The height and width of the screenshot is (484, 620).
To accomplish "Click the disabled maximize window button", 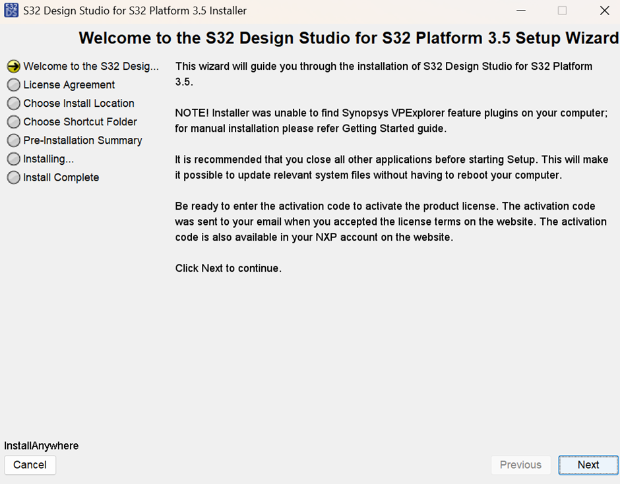I will point(562,11).
